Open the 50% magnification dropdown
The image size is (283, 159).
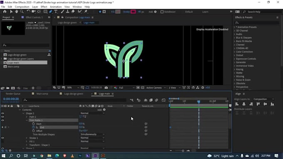(73, 88)
